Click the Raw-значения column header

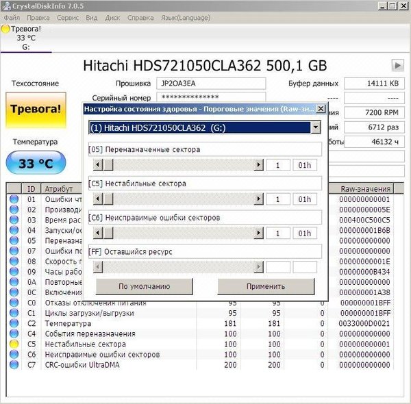pyautogui.click(x=368, y=189)
